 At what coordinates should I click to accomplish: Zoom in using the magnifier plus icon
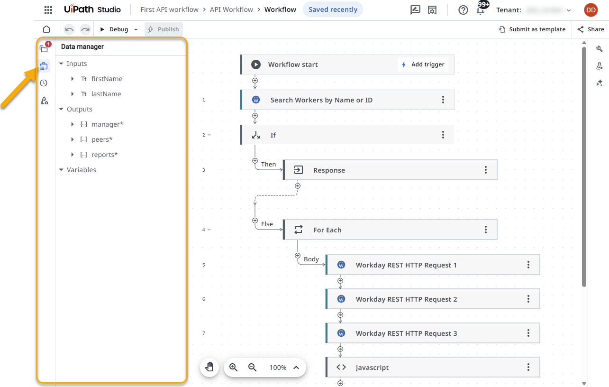(x=233, y=367)
